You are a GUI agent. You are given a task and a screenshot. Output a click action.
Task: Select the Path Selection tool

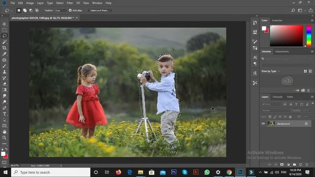point(4,120)
